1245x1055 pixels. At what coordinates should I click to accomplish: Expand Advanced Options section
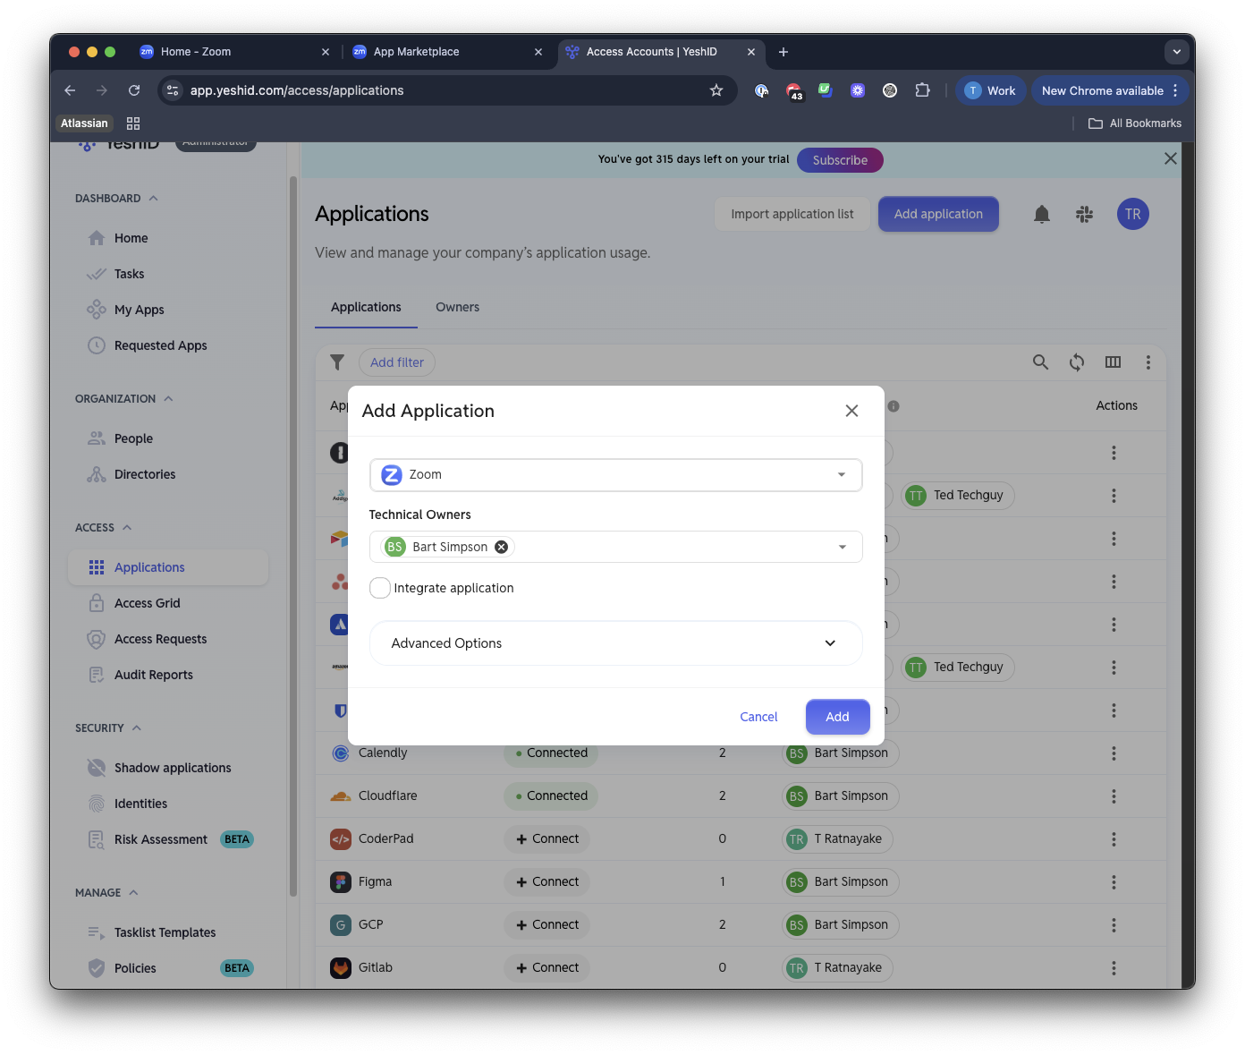coord(615,643)
